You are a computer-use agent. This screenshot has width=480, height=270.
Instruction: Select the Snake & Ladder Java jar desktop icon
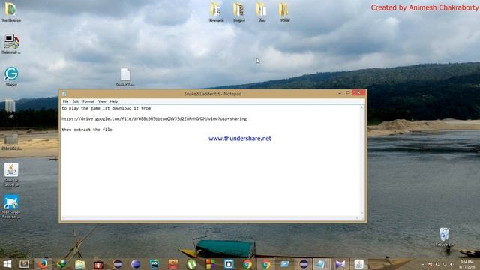pyautogui.click(x=11, y=174)
